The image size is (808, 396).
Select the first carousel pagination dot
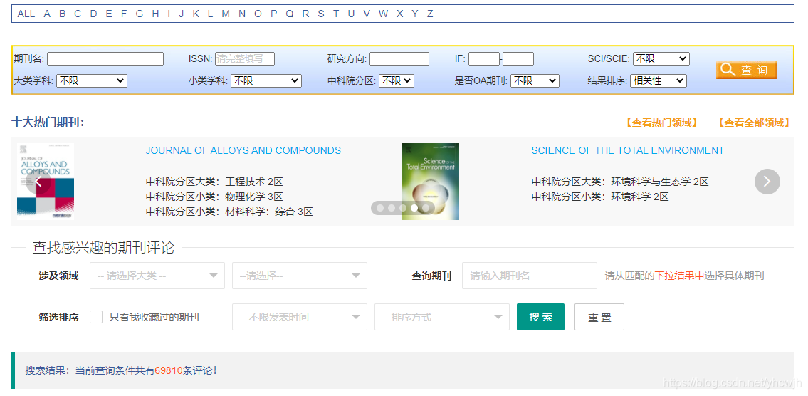click(380, 208)
